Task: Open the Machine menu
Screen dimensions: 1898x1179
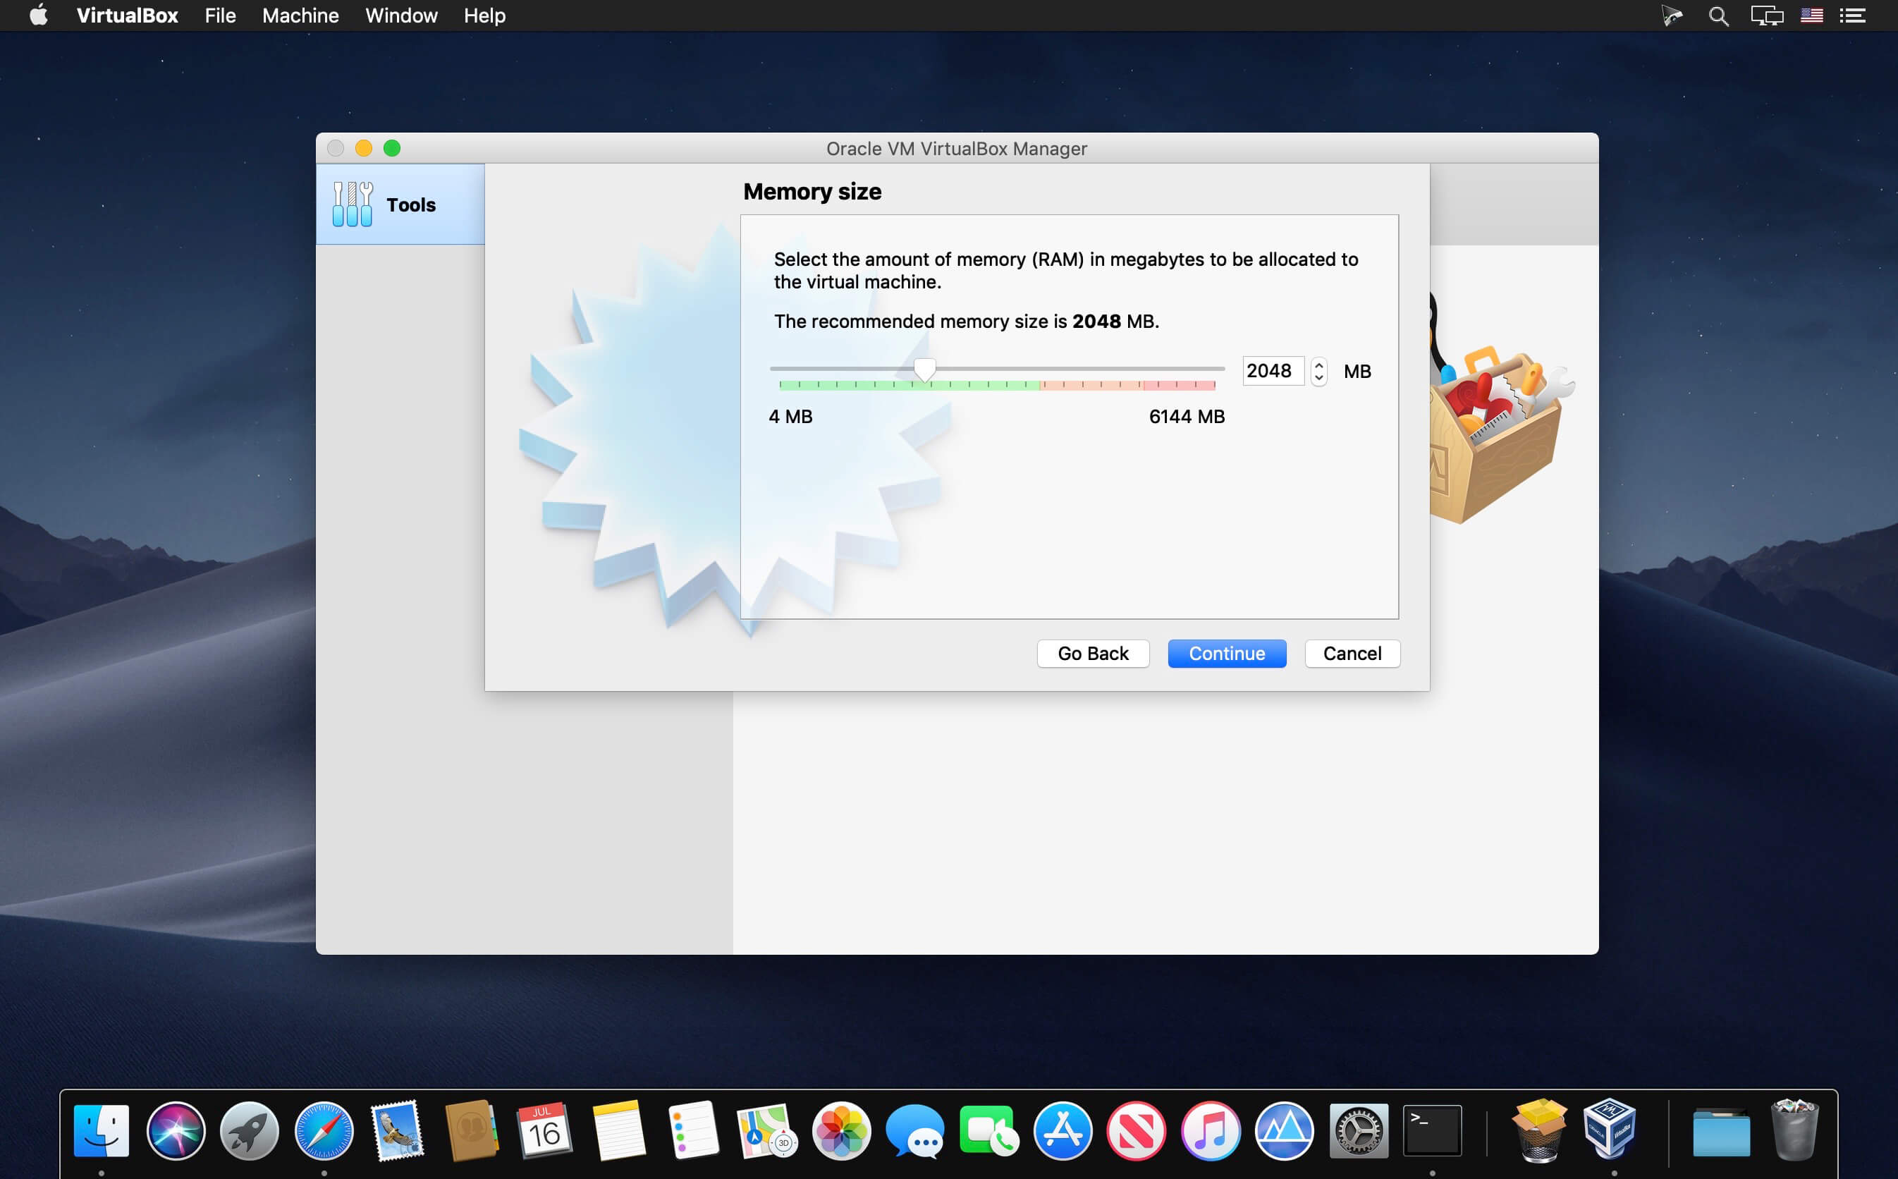Action: coord(300,16)
